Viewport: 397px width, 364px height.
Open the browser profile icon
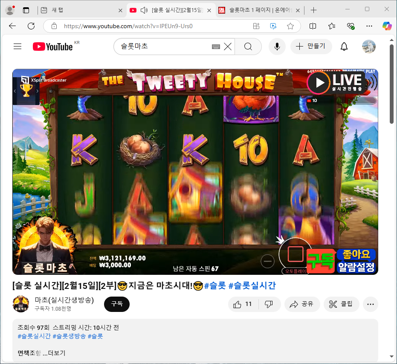tap(10, 10)
